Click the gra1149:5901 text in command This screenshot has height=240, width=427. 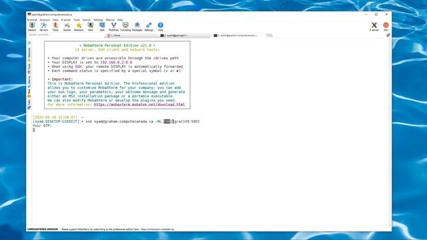click(x=187, y=121)
